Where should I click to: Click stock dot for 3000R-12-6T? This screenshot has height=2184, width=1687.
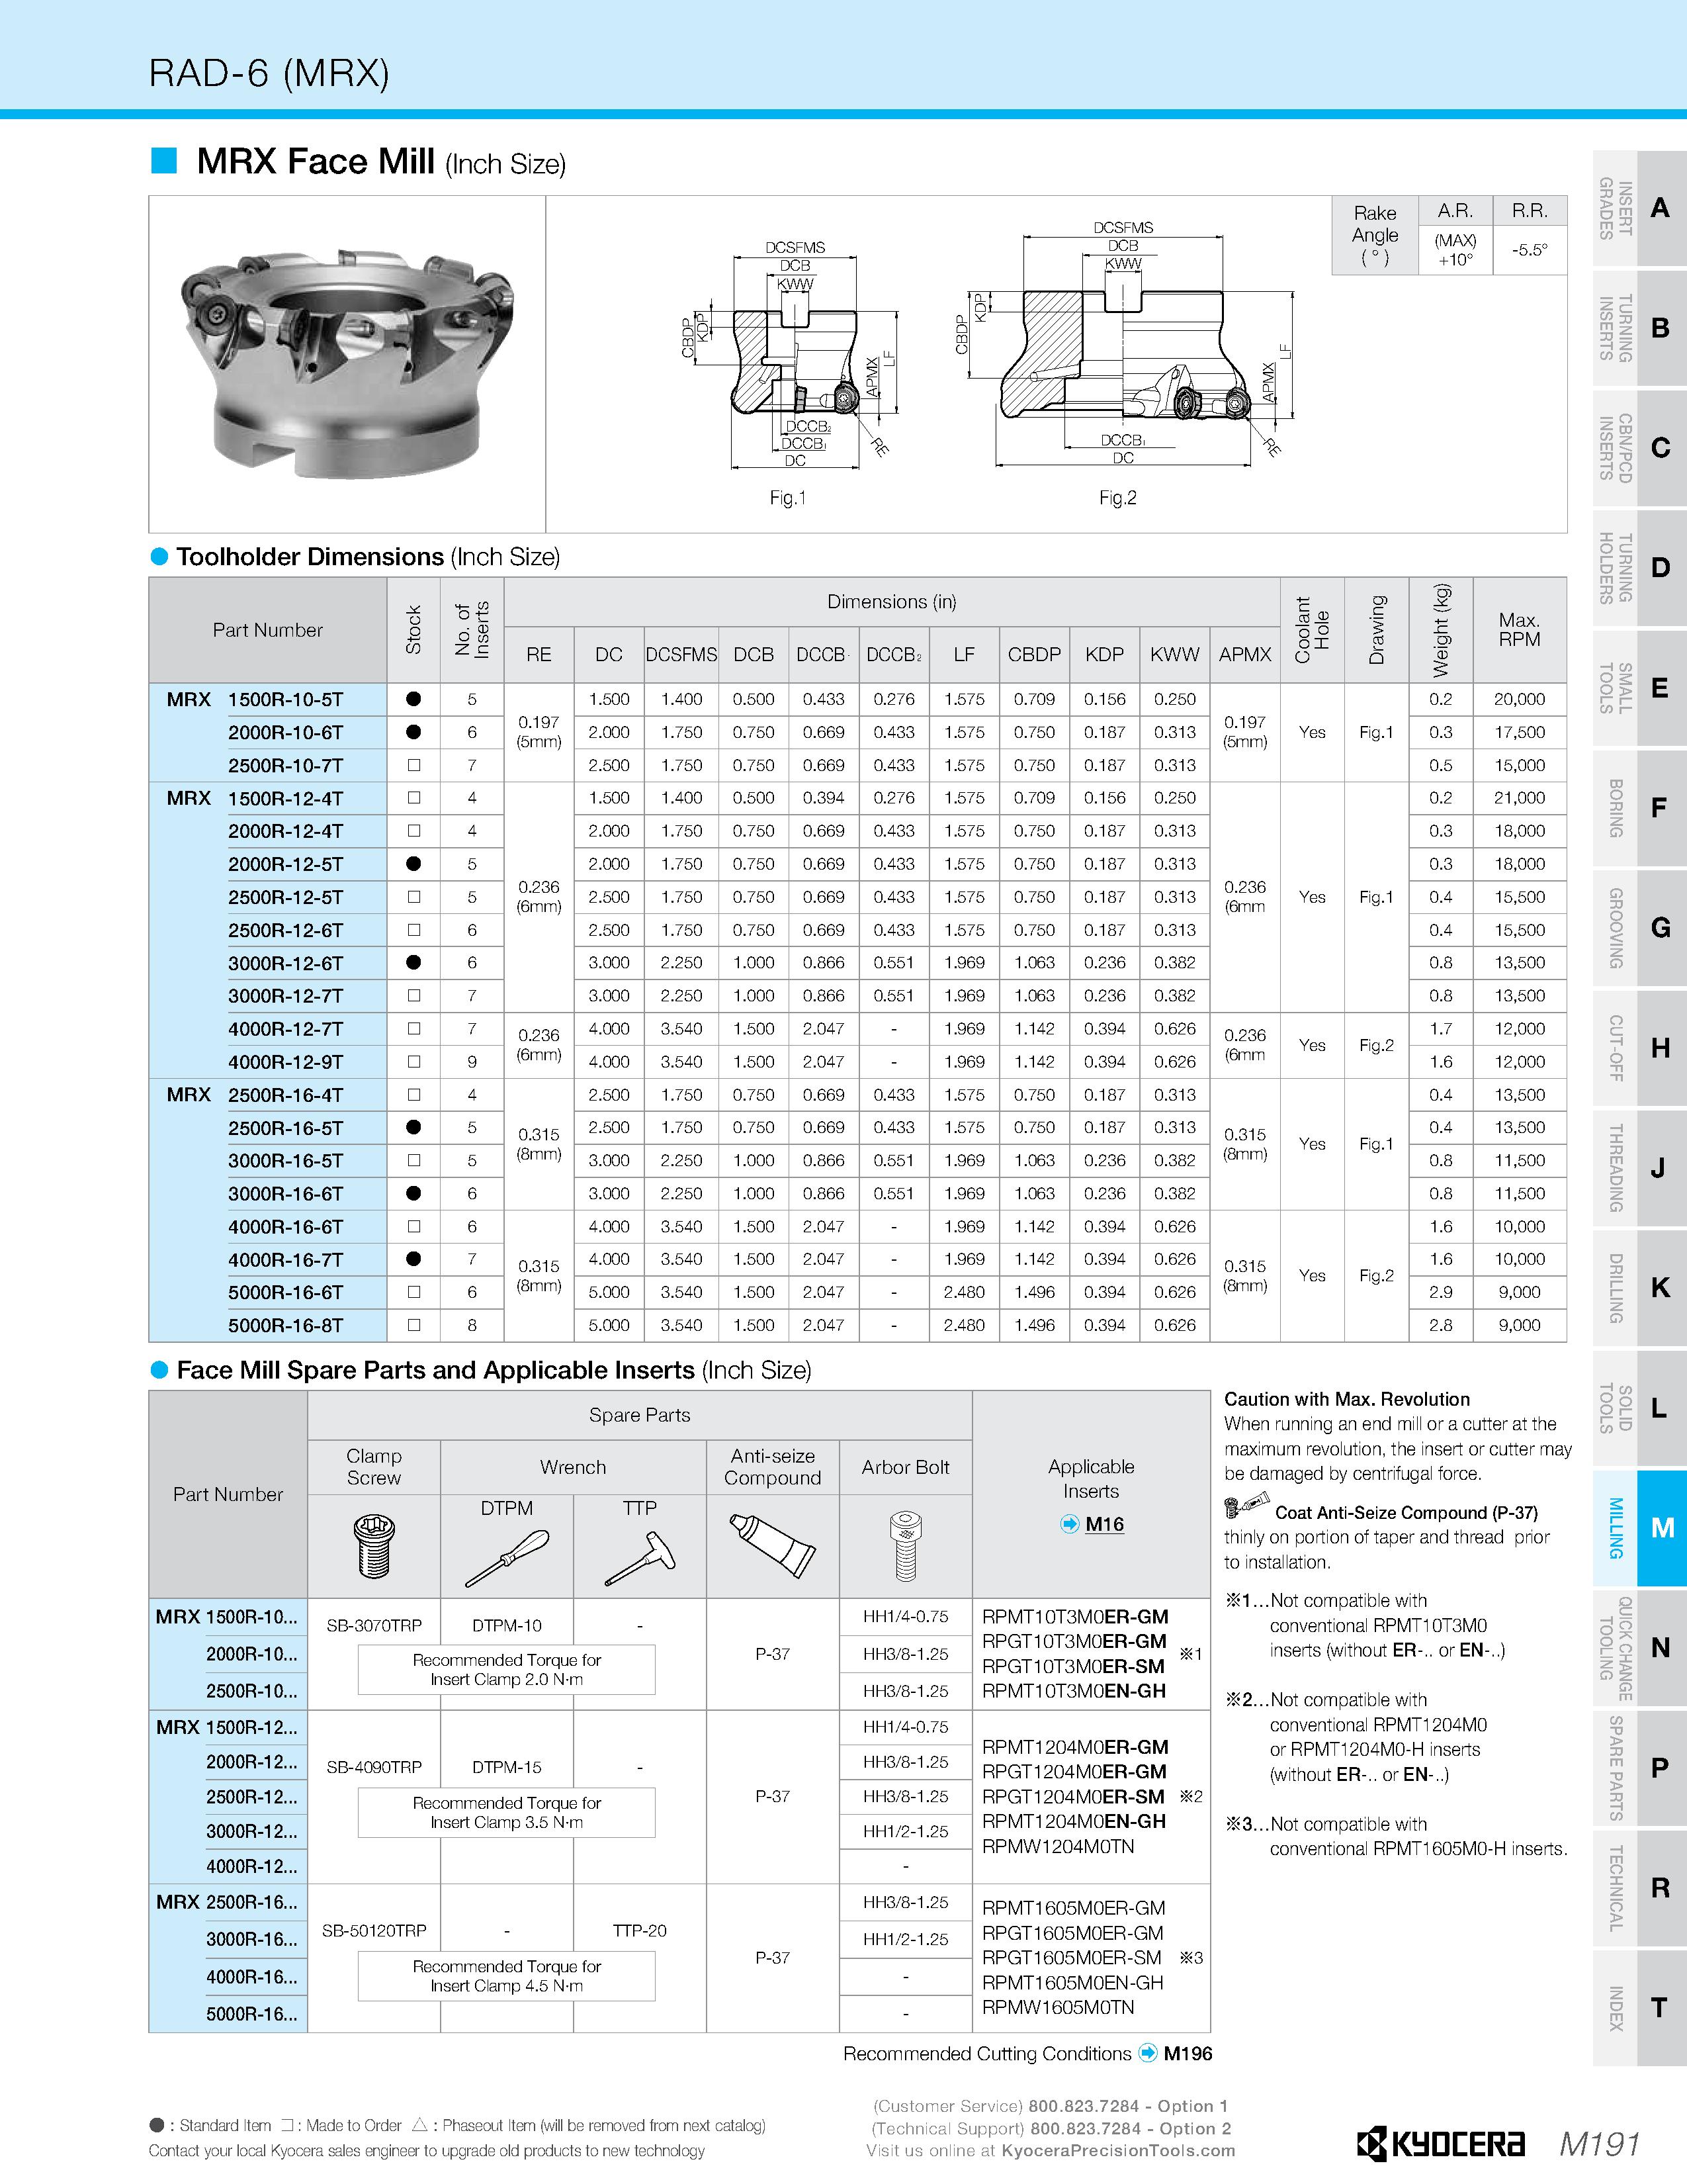(x=413, y=963)
